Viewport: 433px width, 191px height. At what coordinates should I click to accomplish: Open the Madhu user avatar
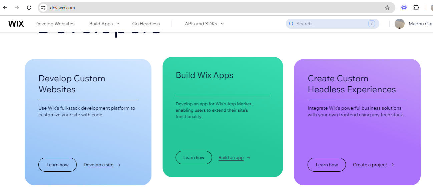pyautogui.click(x=400, y=24)
